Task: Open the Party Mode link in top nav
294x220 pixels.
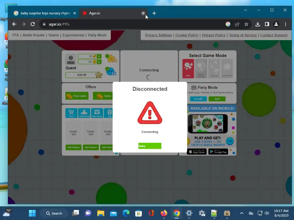Action: point(97,35)
